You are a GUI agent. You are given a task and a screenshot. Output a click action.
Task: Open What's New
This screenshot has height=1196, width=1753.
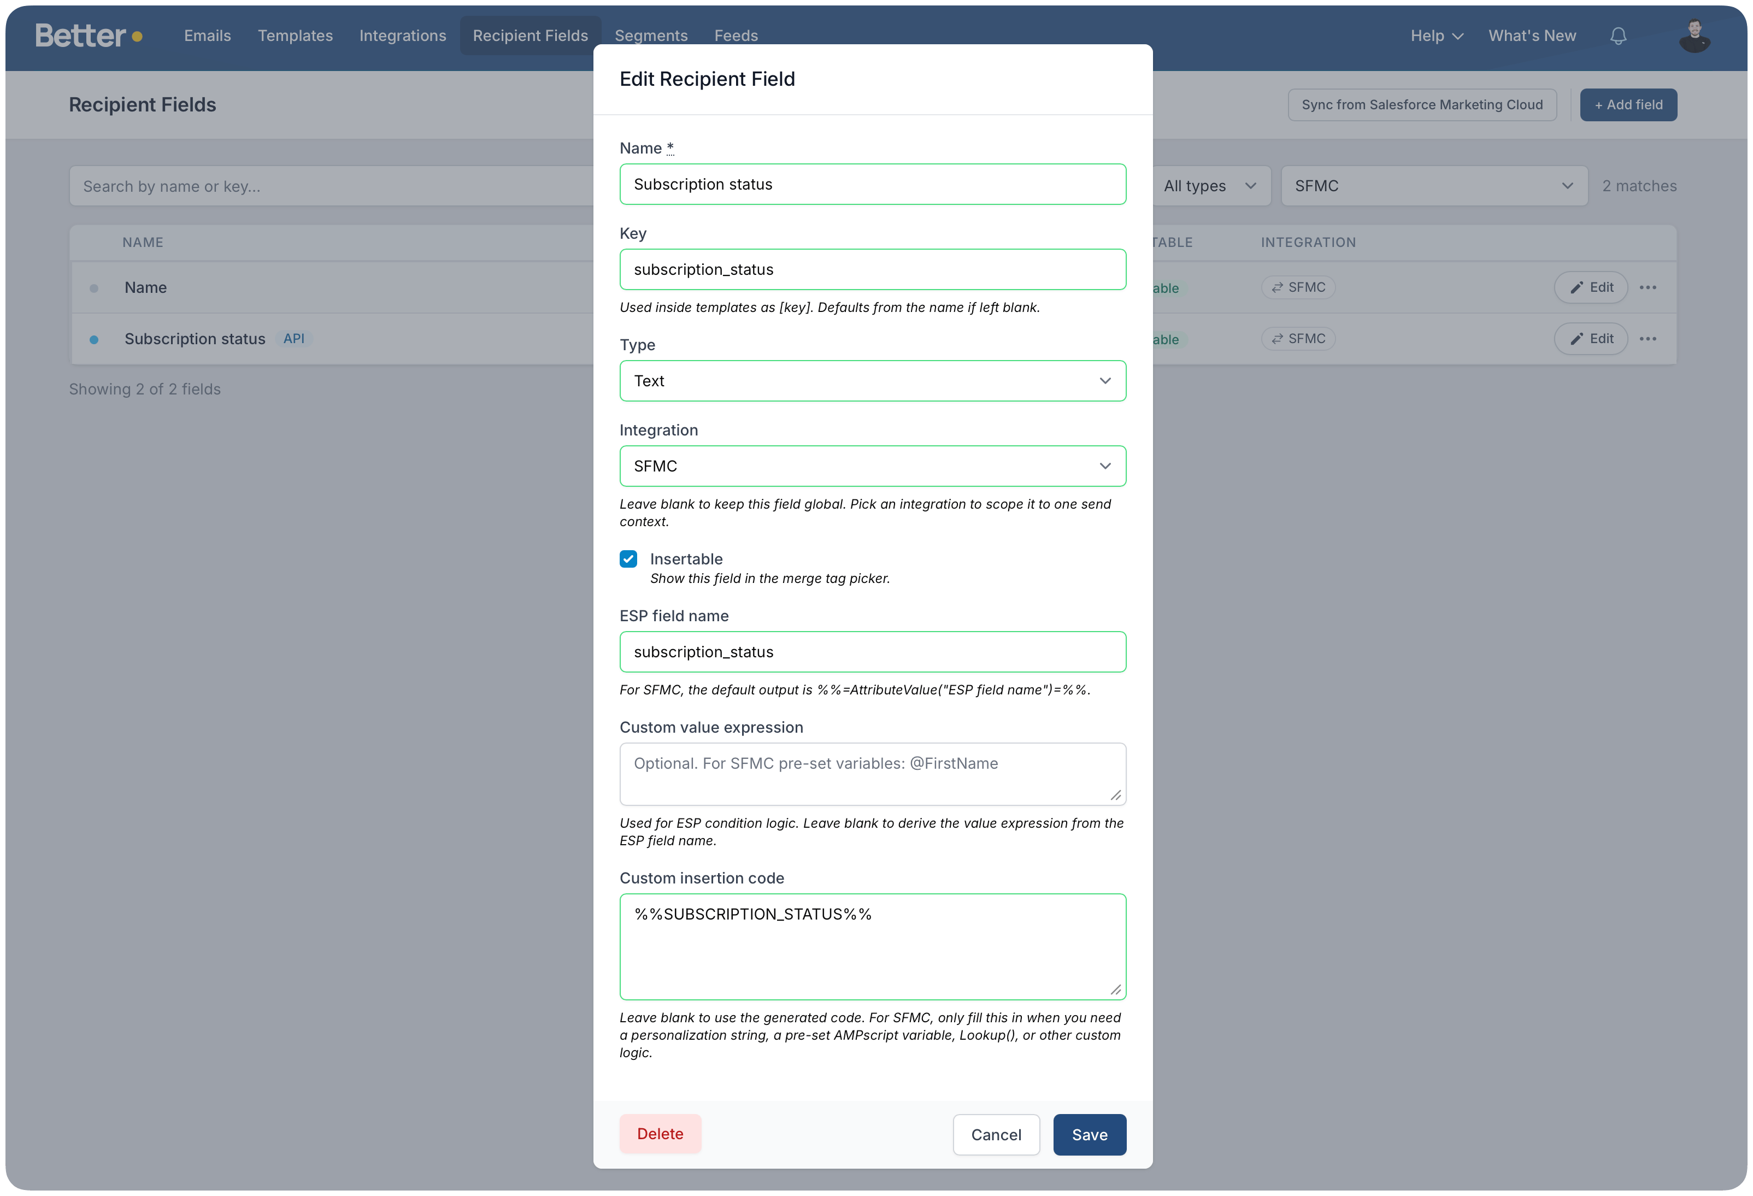pyautogui.click(x=1532, y=36)
